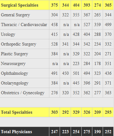The width and height of the screenshot is (114, 136).
Task: Click Thoracic / Cardiovascular value 527
Action: (87, 24)
